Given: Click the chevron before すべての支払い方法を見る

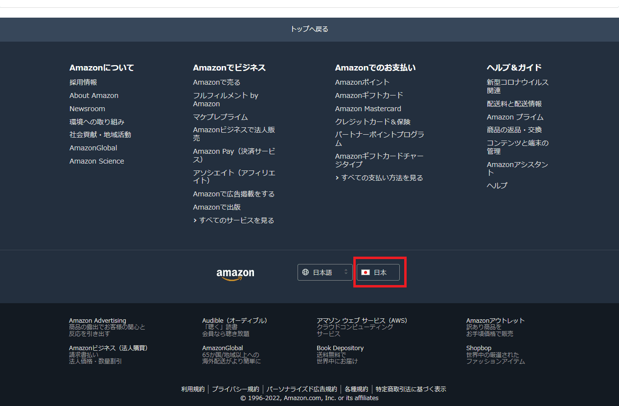Looking at the screenshot, I should pos(337,178).
